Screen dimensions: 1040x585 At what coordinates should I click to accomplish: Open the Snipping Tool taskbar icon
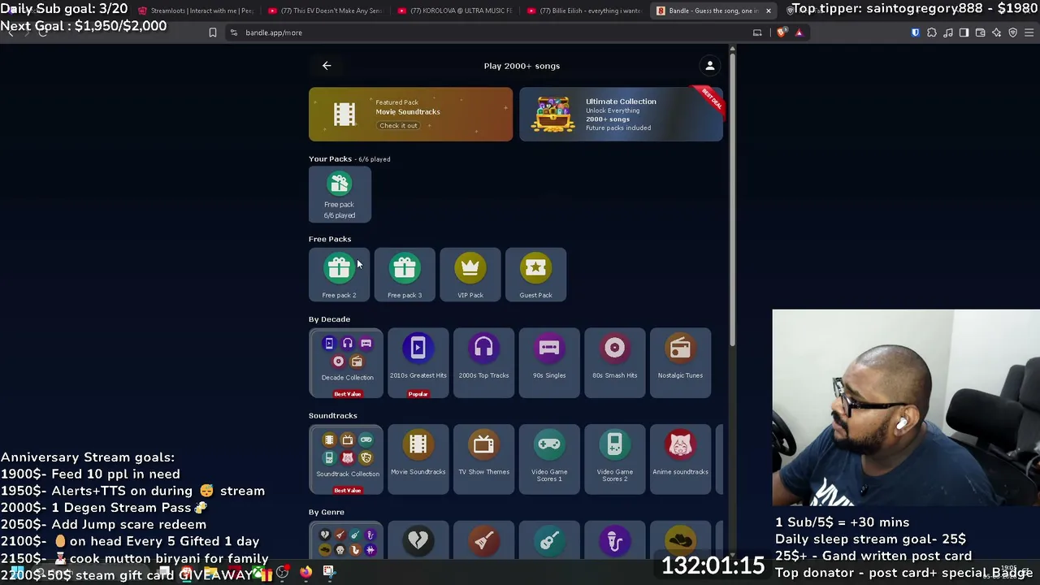[x=328, y=572]
